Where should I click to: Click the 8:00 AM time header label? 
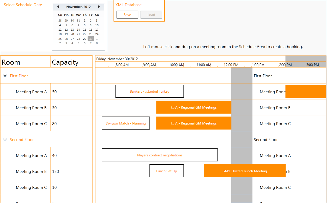pos(122,65)
